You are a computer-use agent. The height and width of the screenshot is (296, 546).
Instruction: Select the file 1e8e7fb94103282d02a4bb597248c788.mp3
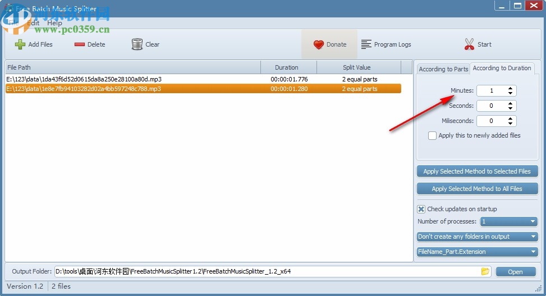click(x=84, y=89)
